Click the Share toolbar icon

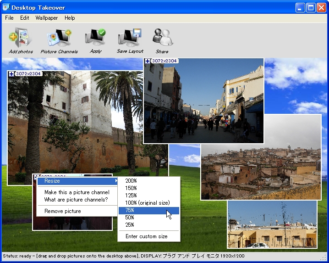click(x=162, y=41)
